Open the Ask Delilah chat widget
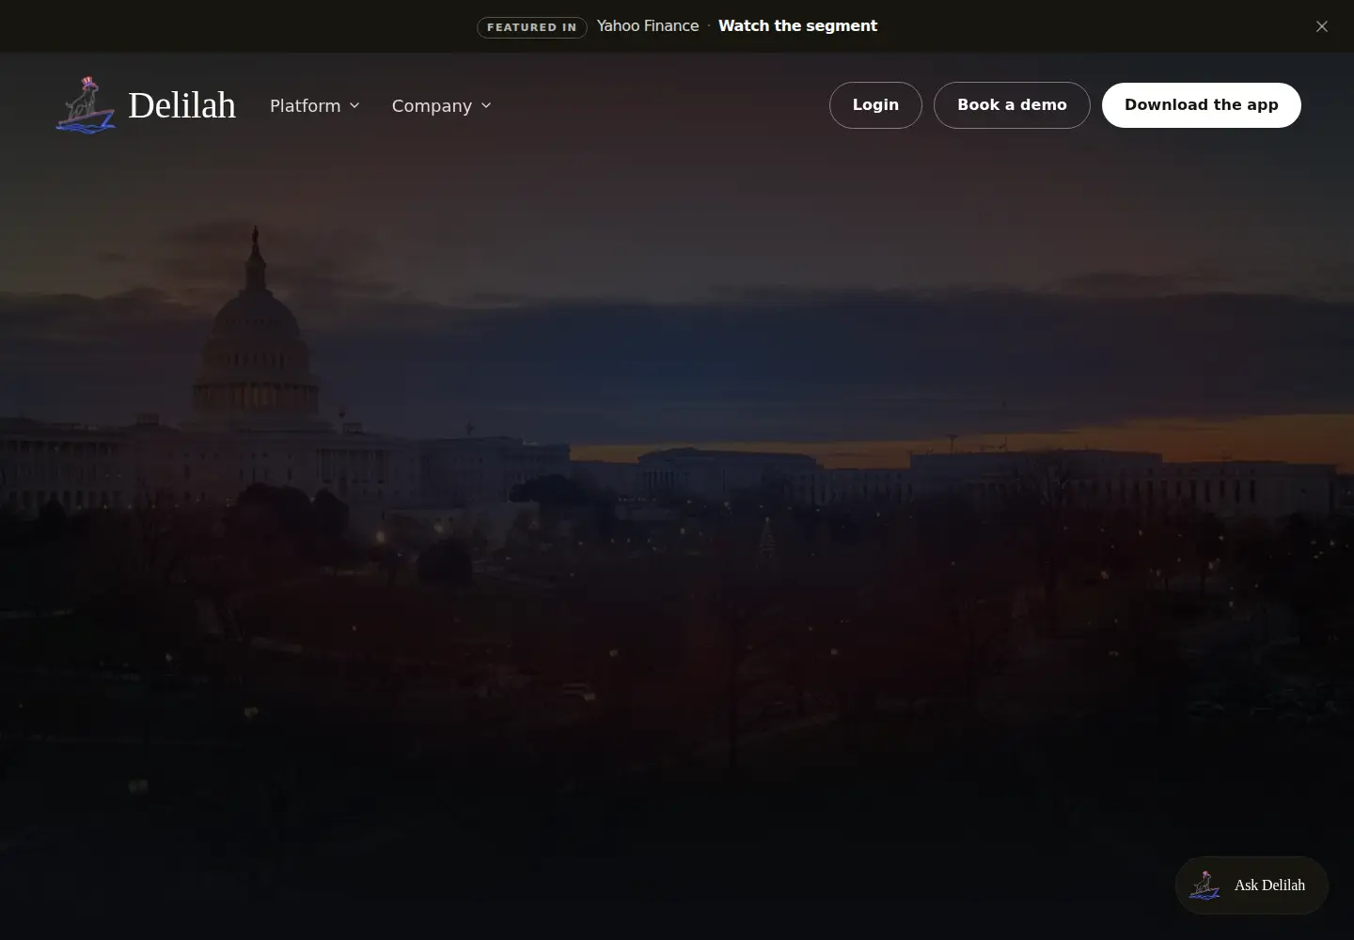Viewport: 1354px width, 940px height. 1252,885
